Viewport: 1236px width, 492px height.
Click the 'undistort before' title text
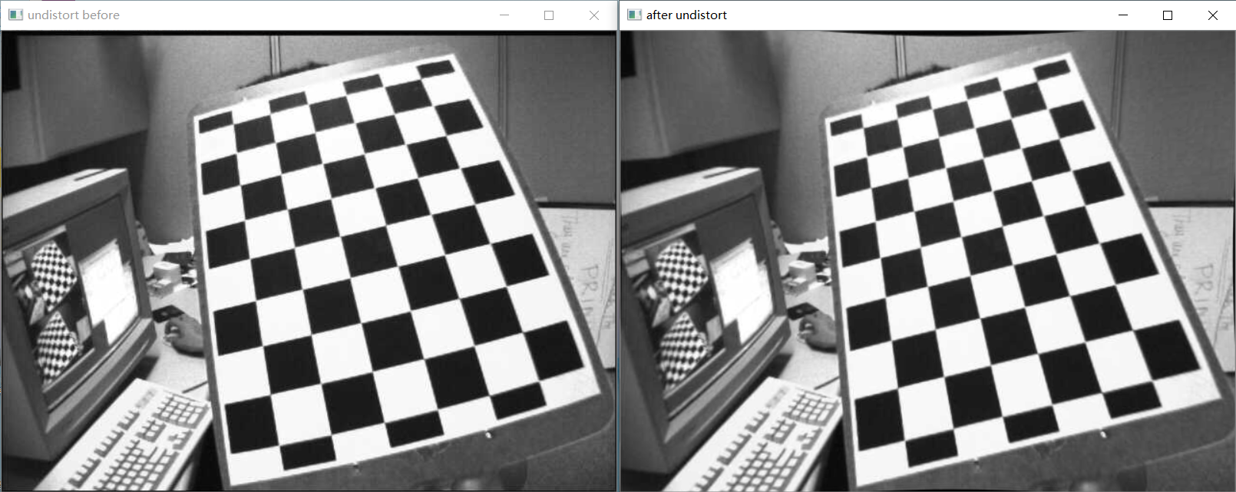[x=74, y=15]
